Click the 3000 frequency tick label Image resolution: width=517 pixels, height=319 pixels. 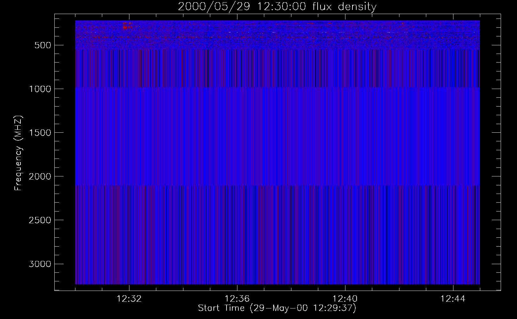click(x=40, y=264)
